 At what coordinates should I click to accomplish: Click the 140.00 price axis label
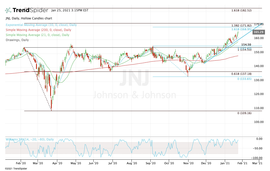259,66
